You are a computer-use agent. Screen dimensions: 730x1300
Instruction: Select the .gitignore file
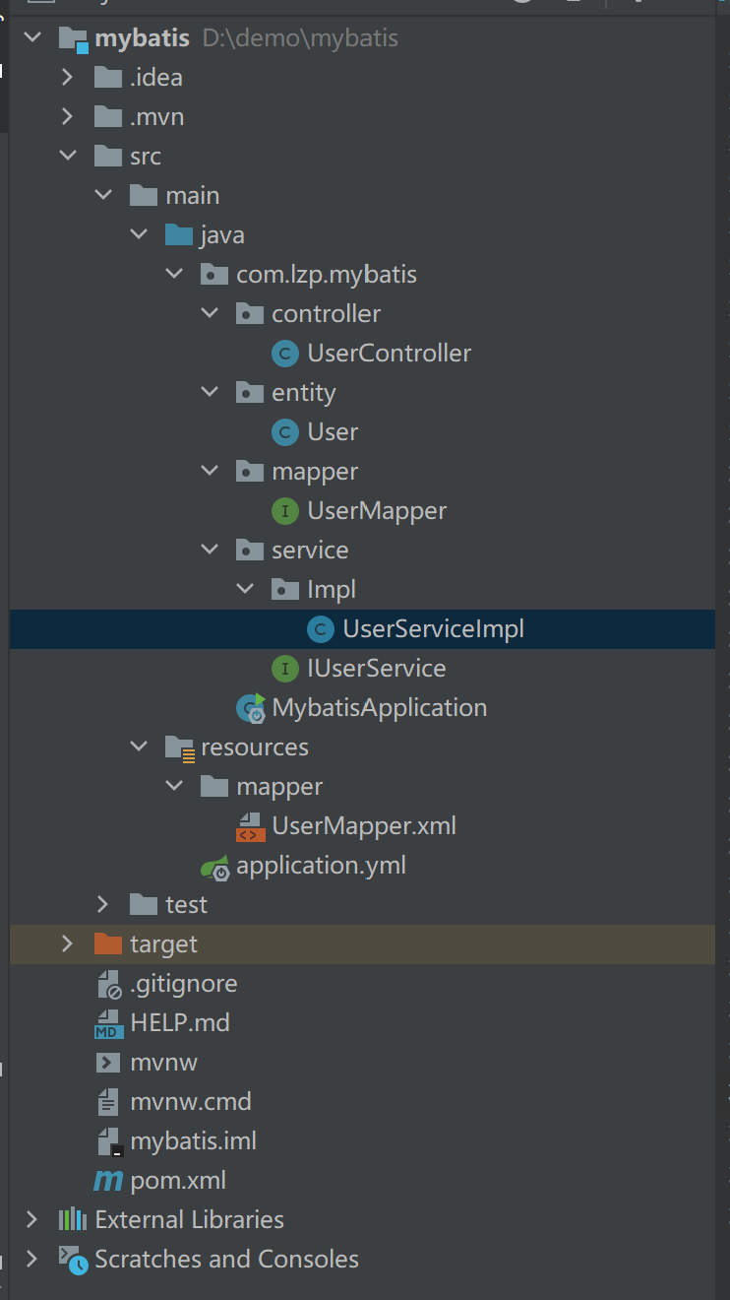[x=183, y=984]
